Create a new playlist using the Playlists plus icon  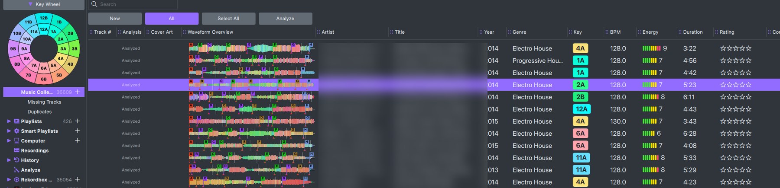77,121
